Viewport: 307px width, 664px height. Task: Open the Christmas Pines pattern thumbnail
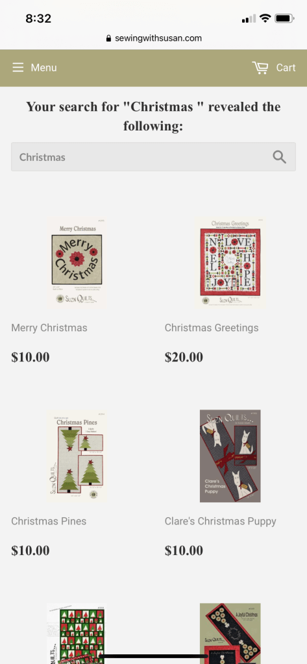point(77,456)
